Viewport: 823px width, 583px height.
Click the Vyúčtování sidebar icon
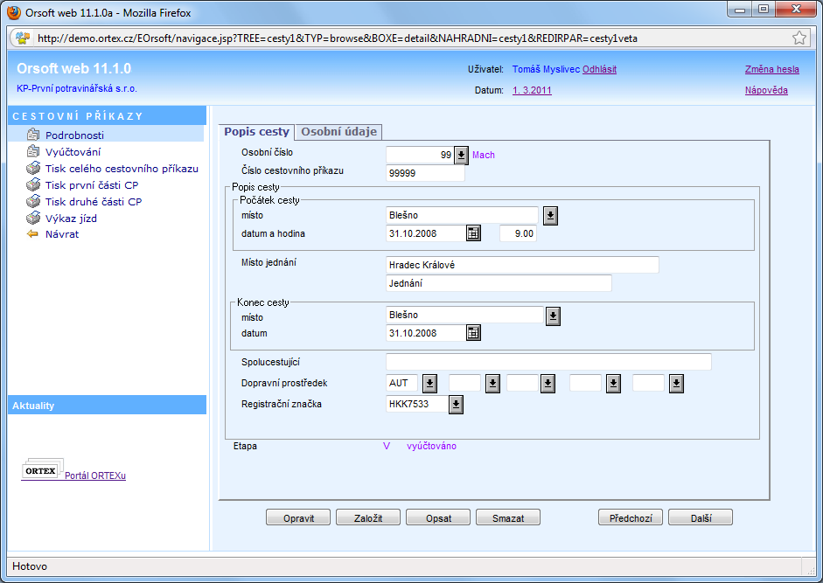pos(33,152)
